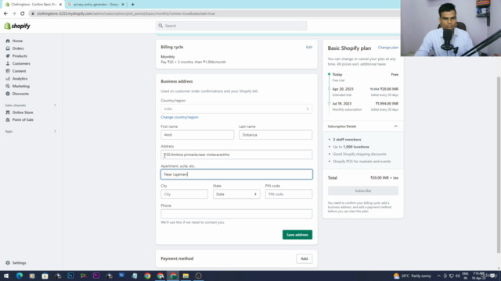Expand the Apps section
The width and height of the screenshot is (501, 281).
coord(55,131)
